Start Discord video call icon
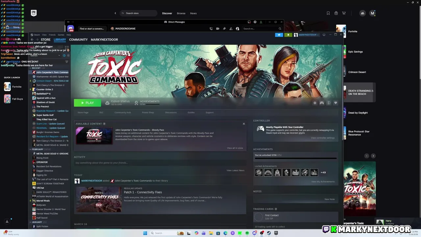The image size is (421, 237). tap(218, 29)
